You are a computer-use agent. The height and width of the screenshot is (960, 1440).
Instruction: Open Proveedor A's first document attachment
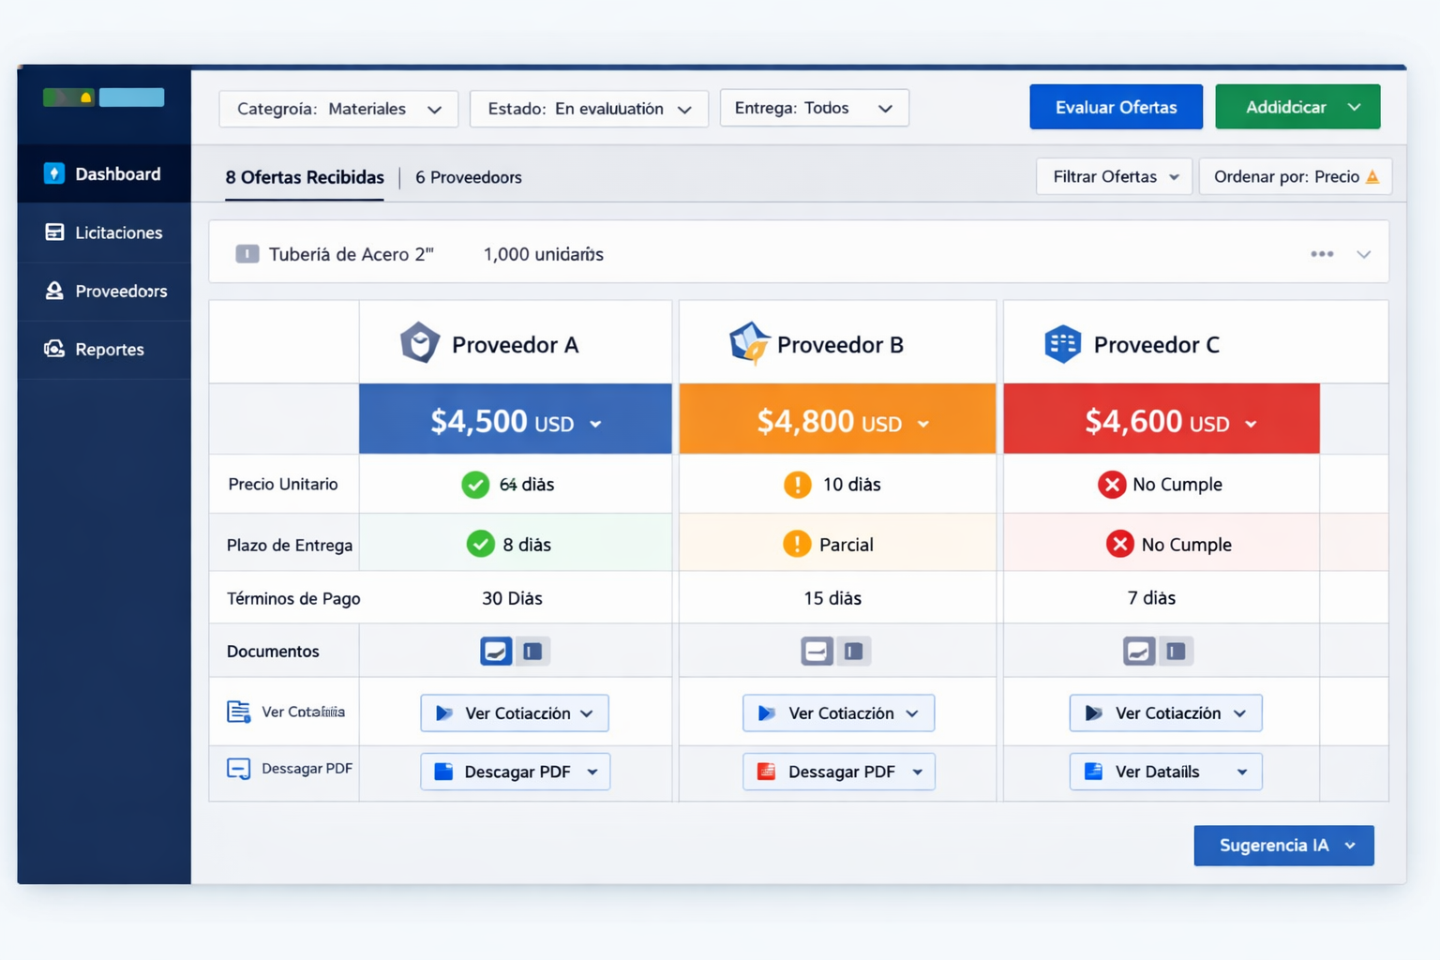point(496,651)
